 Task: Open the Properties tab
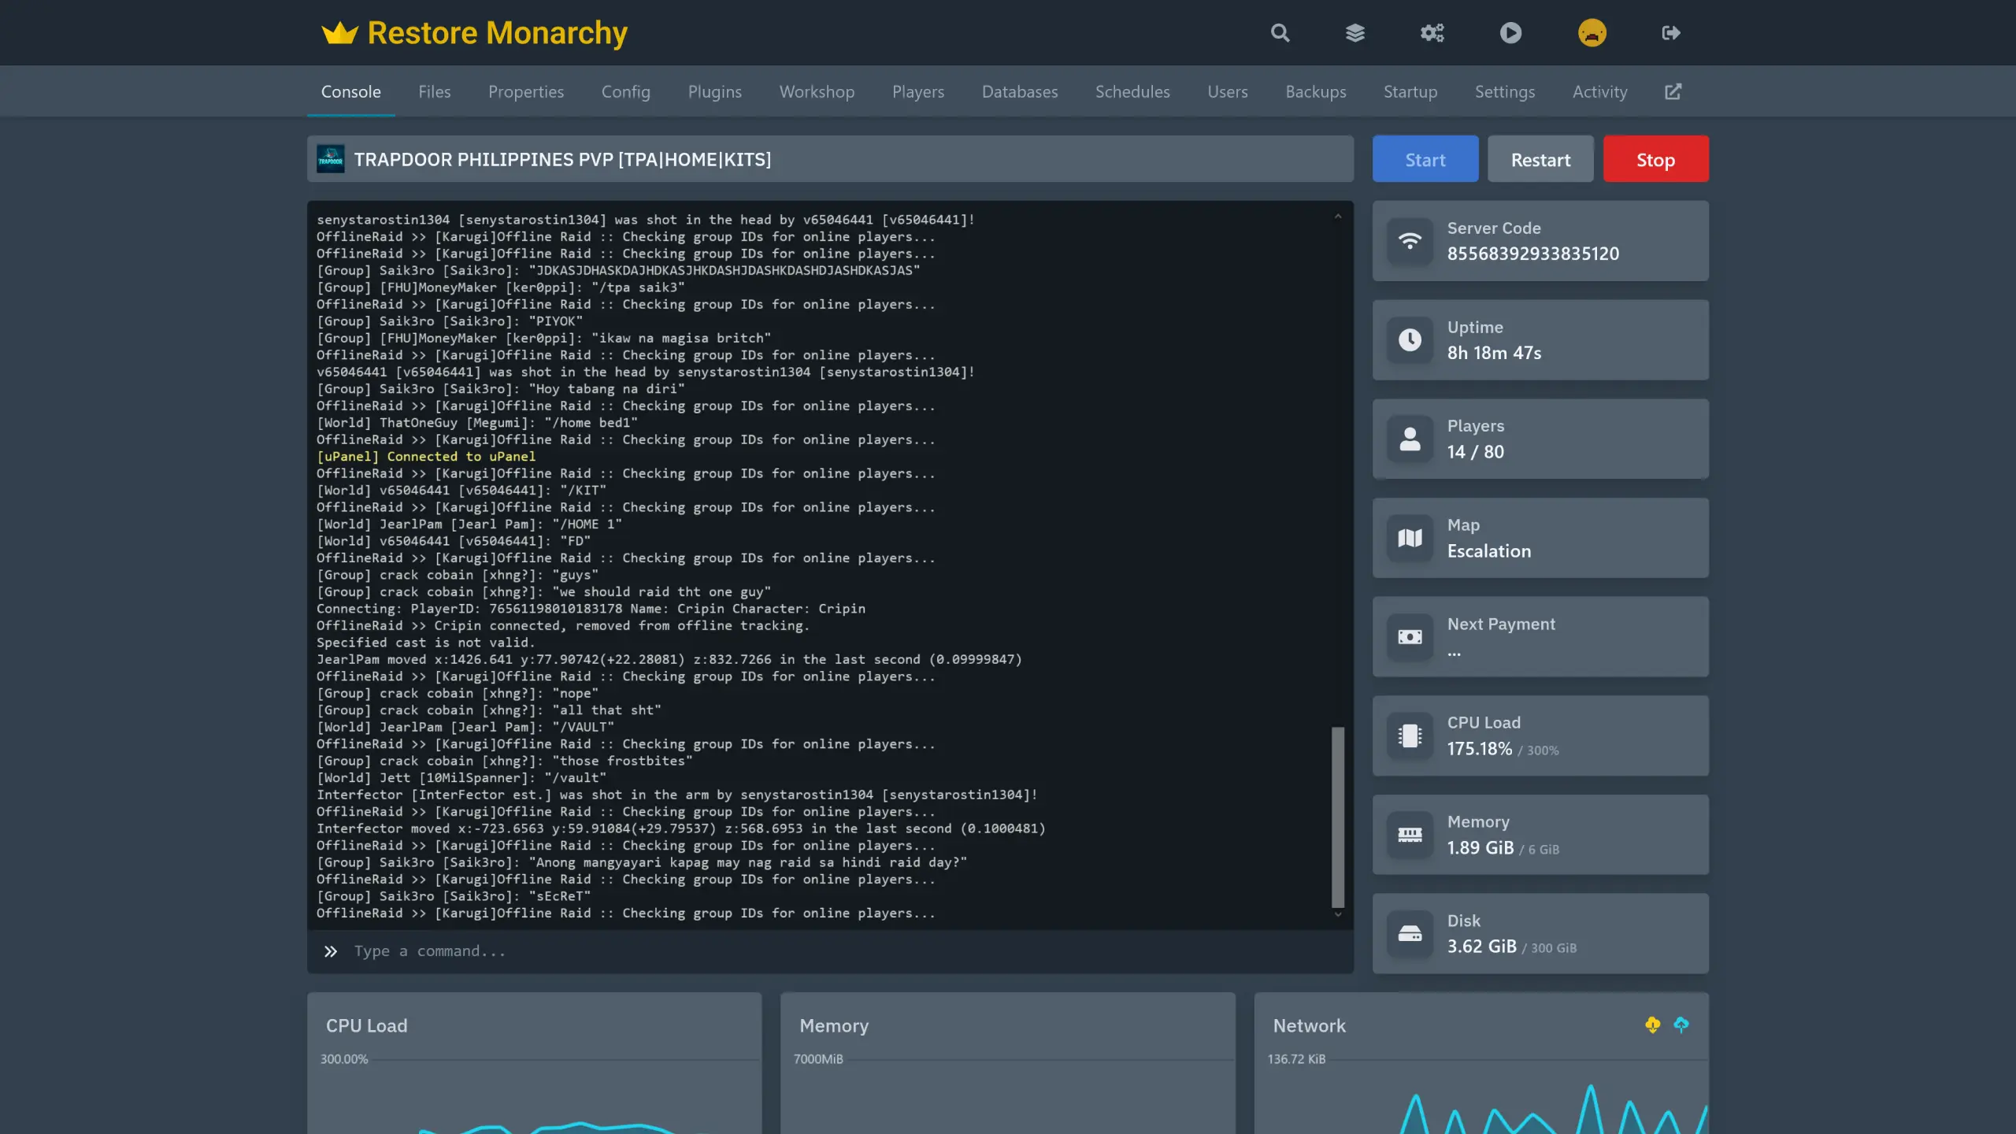coord(526,91)
